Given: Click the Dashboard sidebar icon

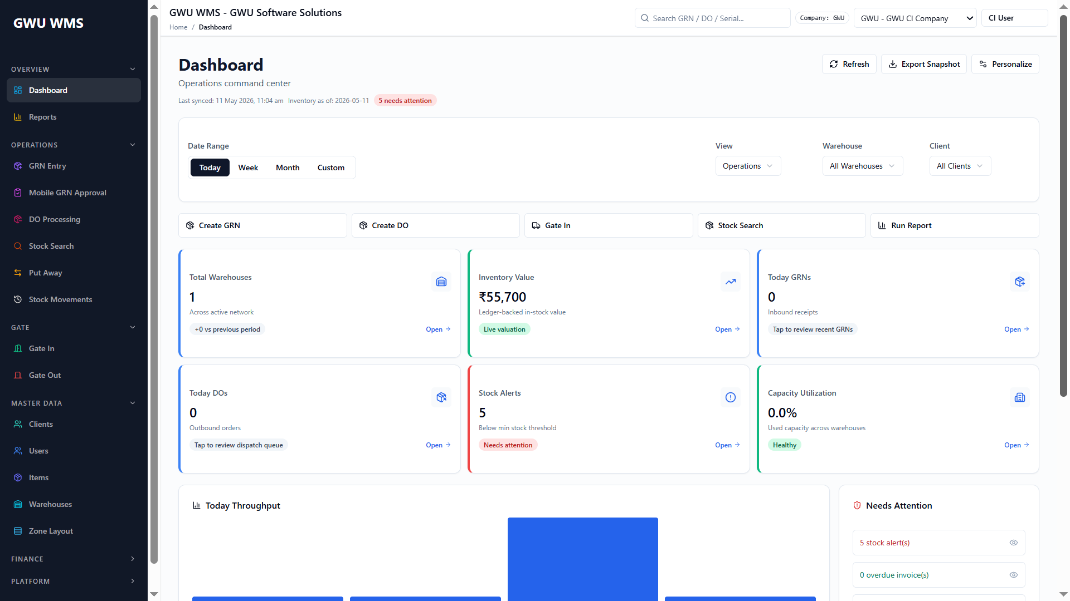Looking at the screenshot, I should [18, 90].
